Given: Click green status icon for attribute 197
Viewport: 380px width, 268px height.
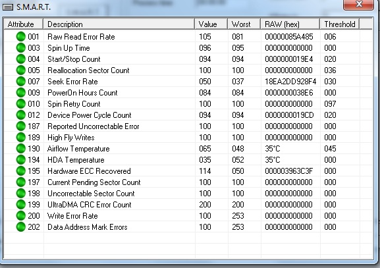Looking at the screenshot, I should point(21,182).
